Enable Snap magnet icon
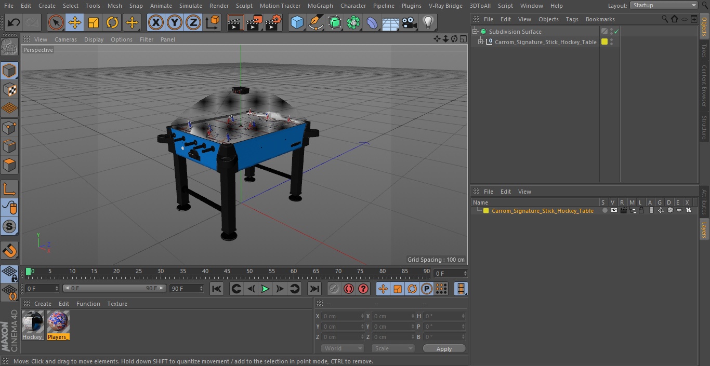 pos(9,250)
